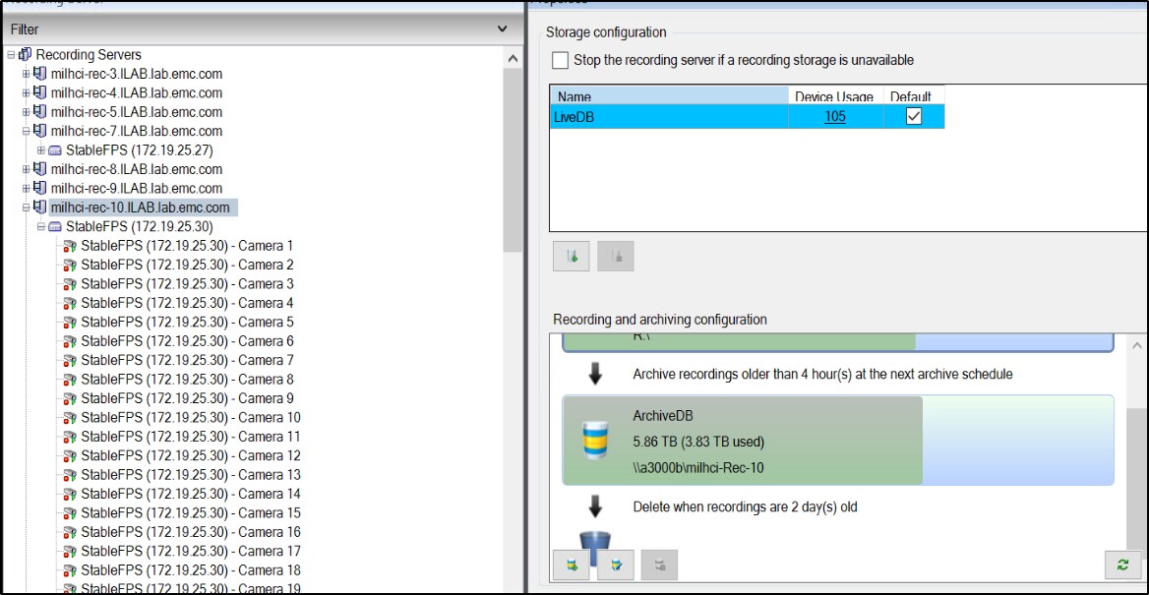Viewport: 1149px width, 595px height.
Task: Click the Camera 5 camera icon
Action: [71, 322]
